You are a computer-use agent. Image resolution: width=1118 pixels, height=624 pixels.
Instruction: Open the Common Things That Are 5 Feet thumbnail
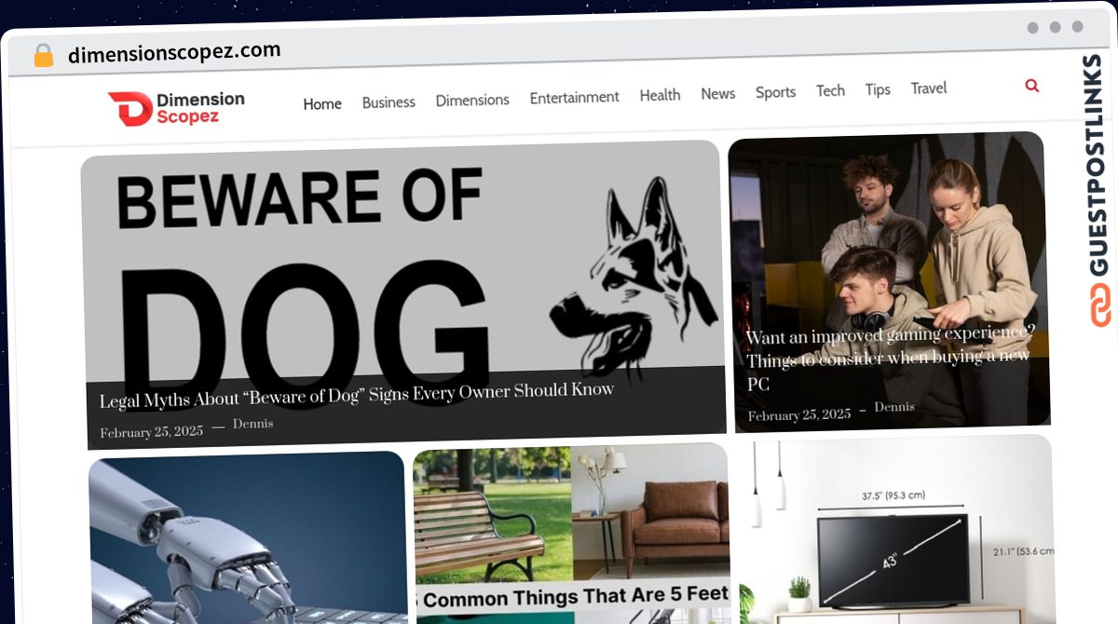(x=572, y=533)
